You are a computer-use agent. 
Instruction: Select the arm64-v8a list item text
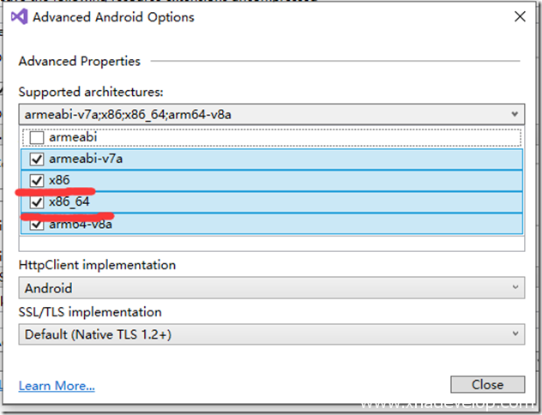click(x=81, y=225)
